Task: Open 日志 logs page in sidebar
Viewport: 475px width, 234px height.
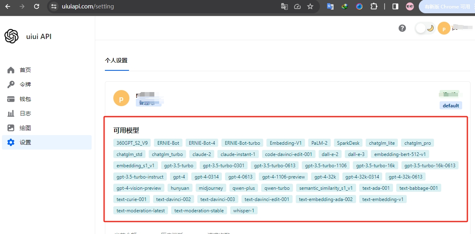Action: (x=47, y=114)
